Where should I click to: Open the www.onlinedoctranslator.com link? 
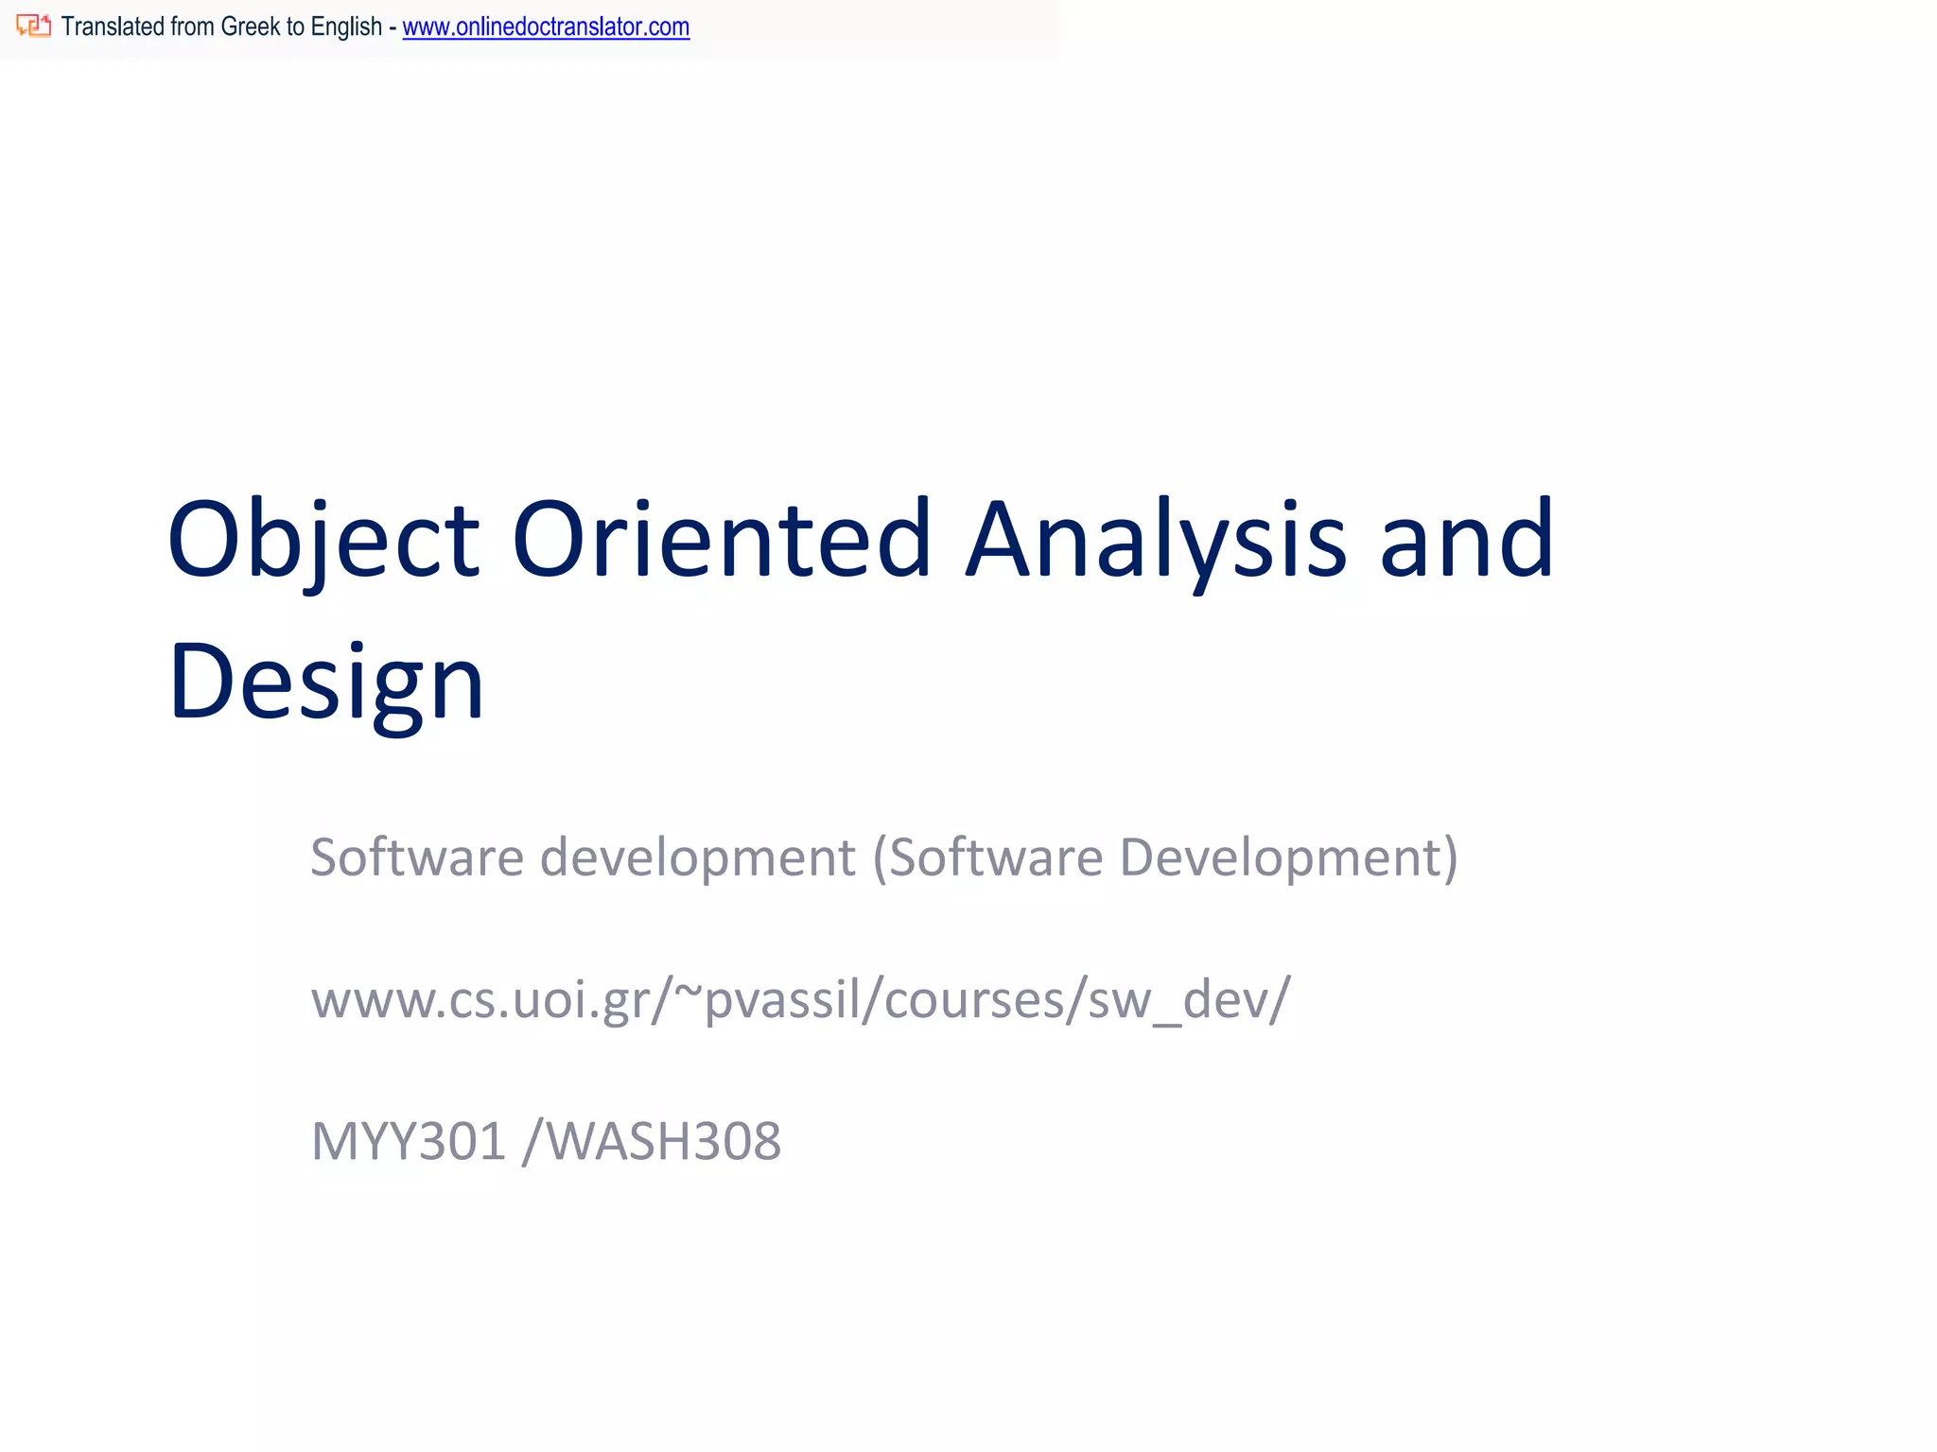coord(546,26)
